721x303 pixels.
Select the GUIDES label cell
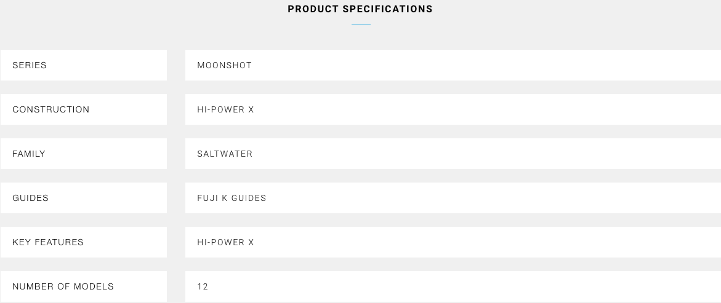(84, 198)
